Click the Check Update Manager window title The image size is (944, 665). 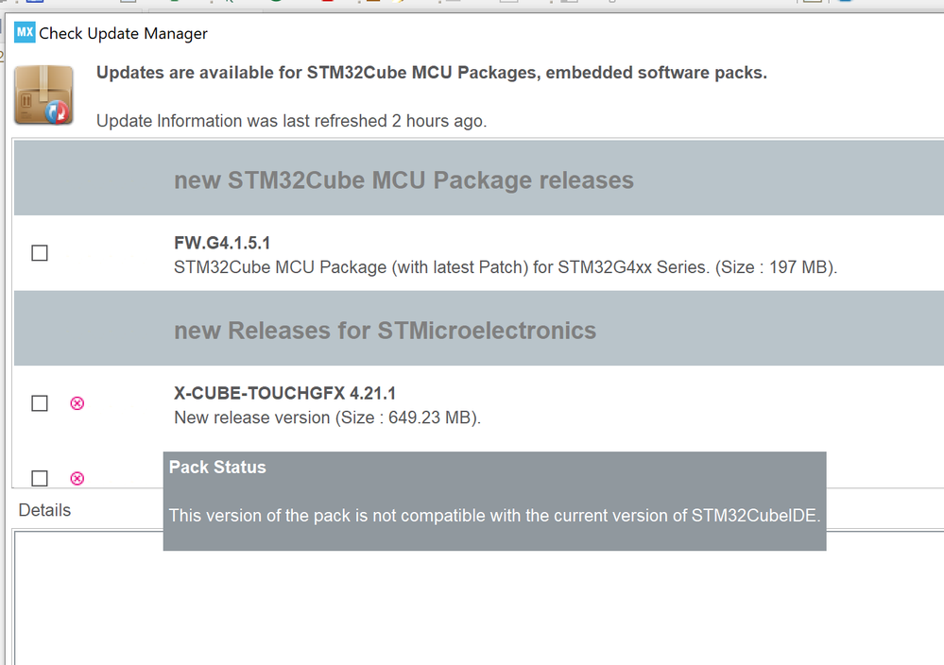(x=124, y=34)
